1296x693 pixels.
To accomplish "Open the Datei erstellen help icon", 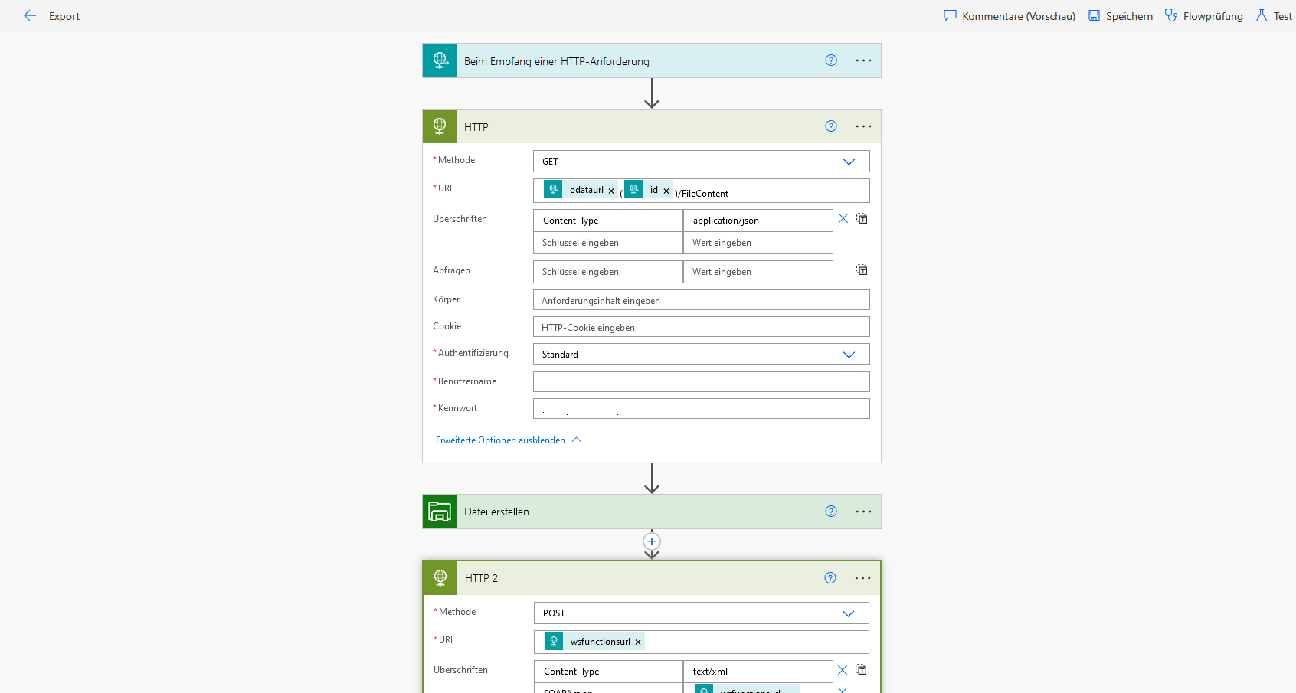I will 831,512.
